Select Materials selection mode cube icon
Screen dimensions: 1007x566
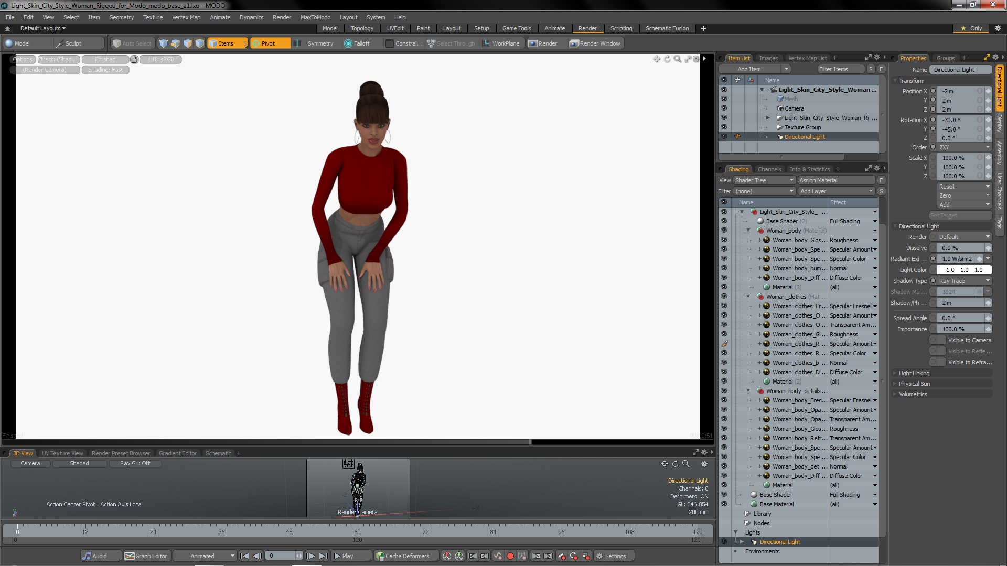coord(199,43)
